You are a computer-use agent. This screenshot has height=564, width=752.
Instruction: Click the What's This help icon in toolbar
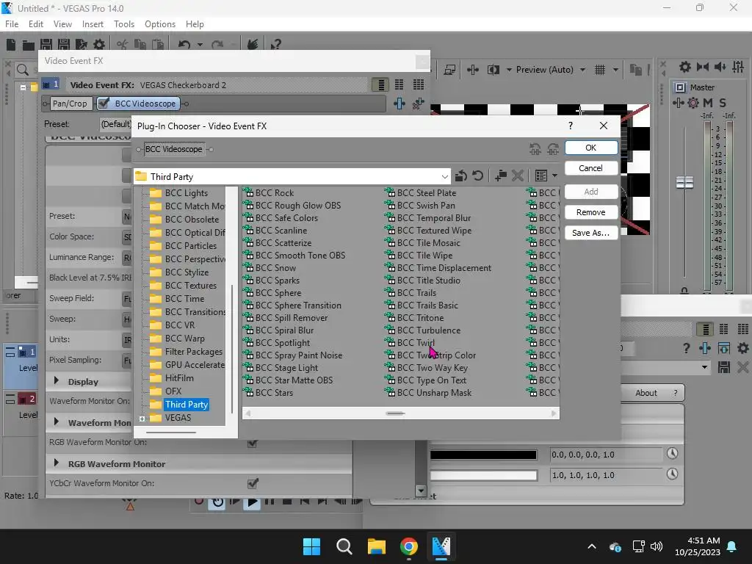pos(275,45)
